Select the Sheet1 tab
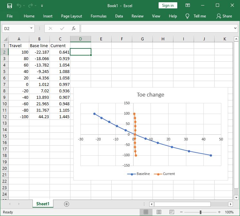 (43, 204)
